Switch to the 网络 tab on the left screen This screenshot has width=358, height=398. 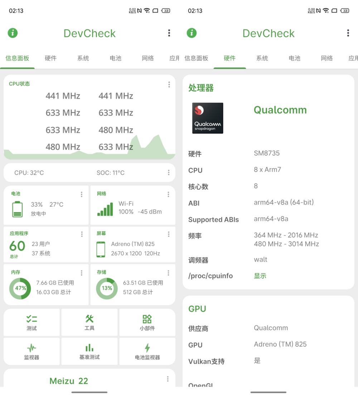click(x=148, y=58)
